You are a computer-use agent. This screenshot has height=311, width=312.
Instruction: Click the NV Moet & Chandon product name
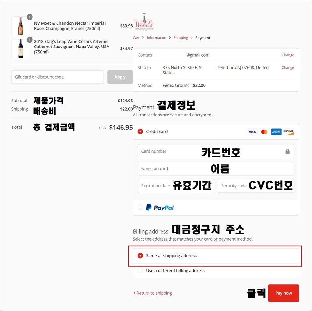click(x=70, y=26)
